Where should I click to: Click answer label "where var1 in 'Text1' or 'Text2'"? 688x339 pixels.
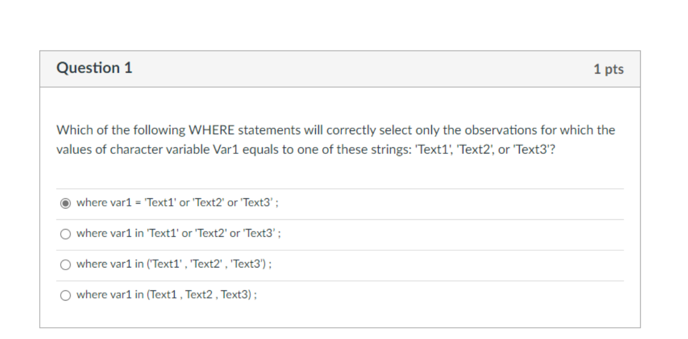coord(179,233)
